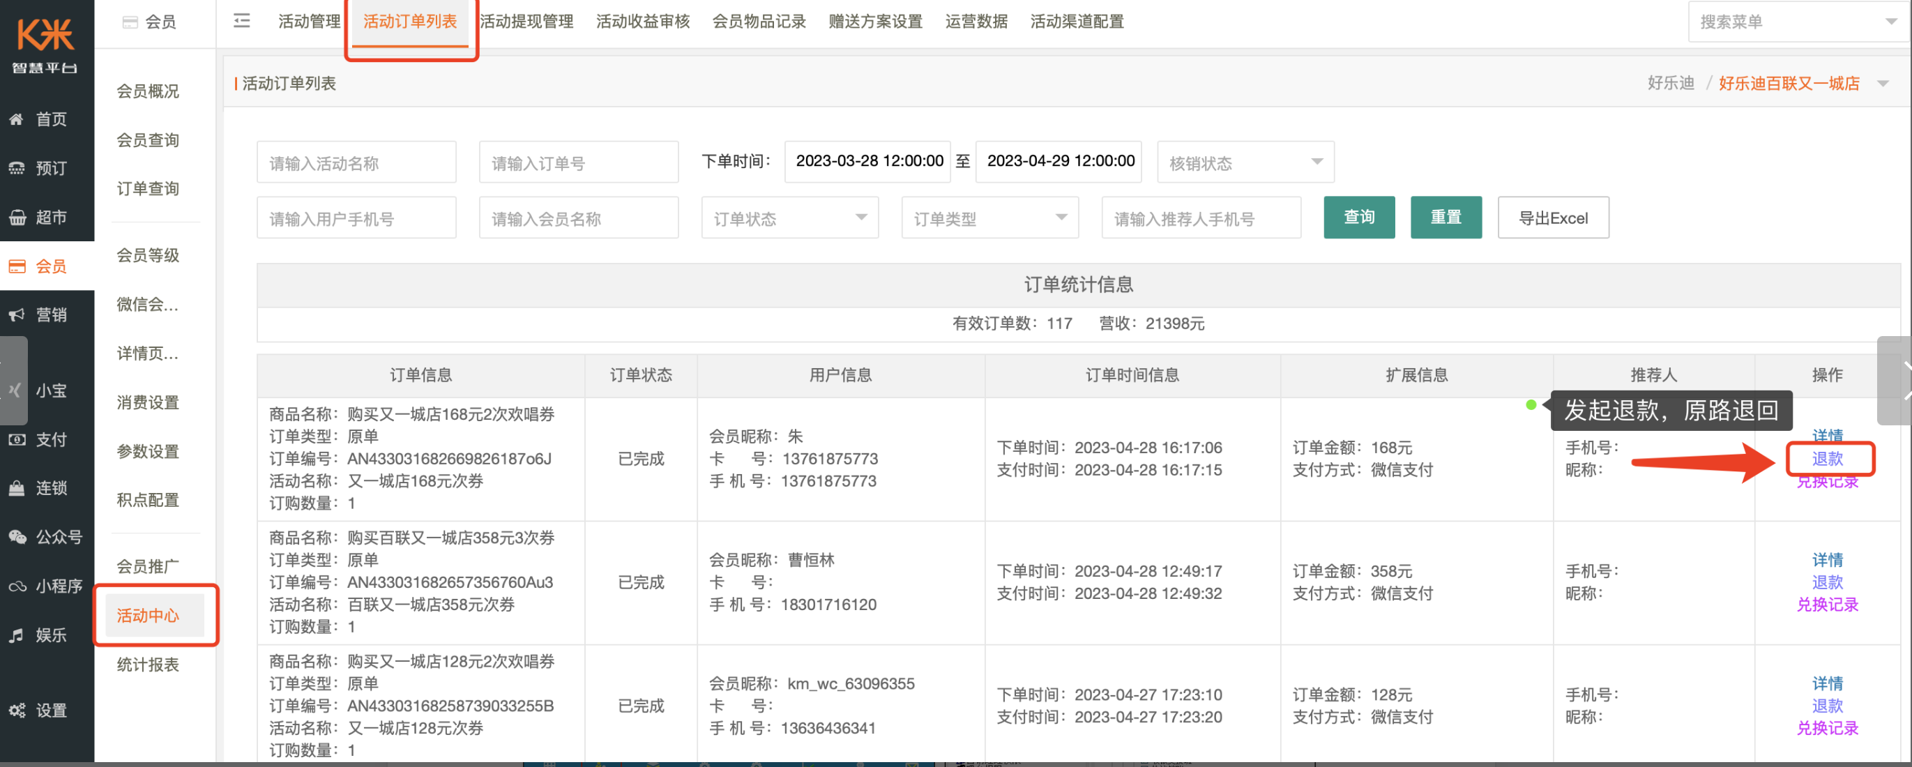
Task: Click 退款 for the 128元 order
Action: tap(1827, 706)
